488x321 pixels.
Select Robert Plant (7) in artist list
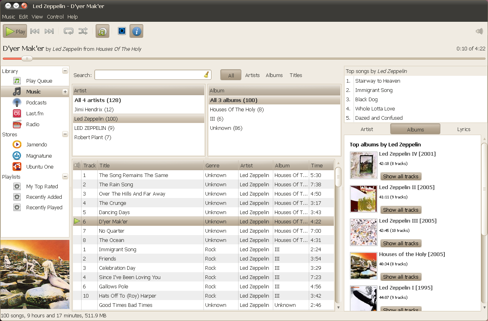coord(138,137)
